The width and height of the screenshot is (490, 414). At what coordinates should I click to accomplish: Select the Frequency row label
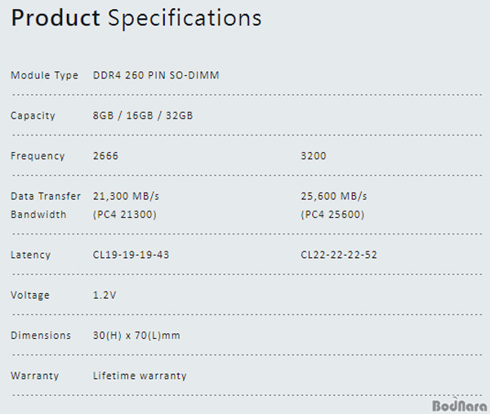click(x=38, y=156)
